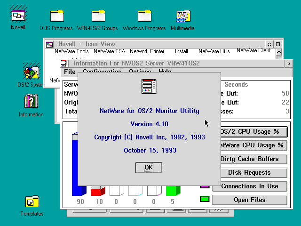The image size is (301, 226).
Task: Open Network Printer in the Novell window
Action: [147, 51]
